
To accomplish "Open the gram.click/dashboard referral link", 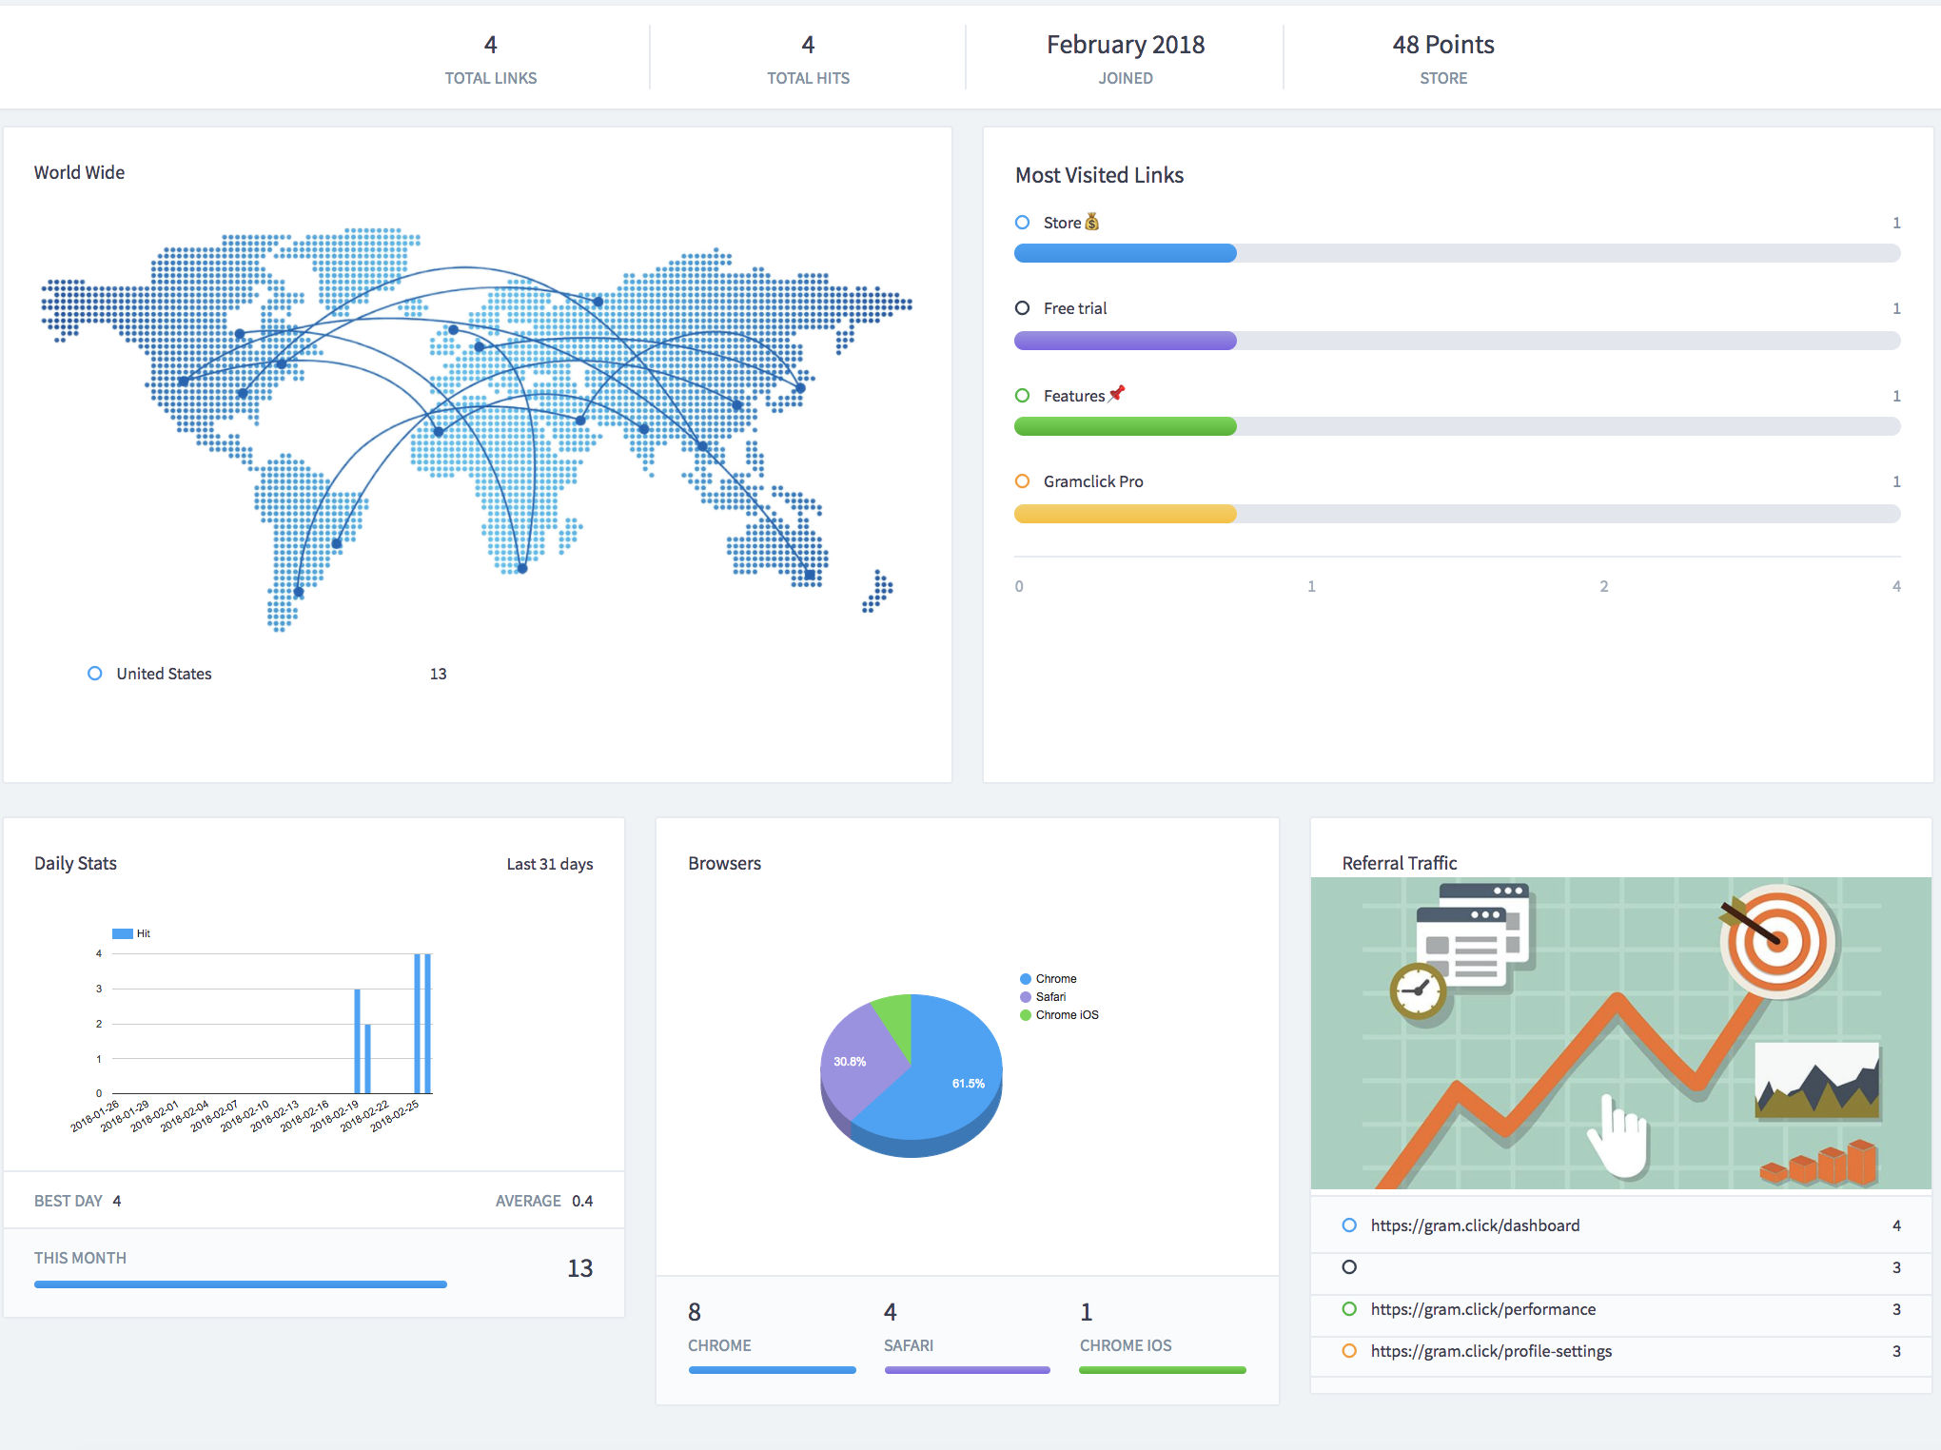I will point(1475,1225).
